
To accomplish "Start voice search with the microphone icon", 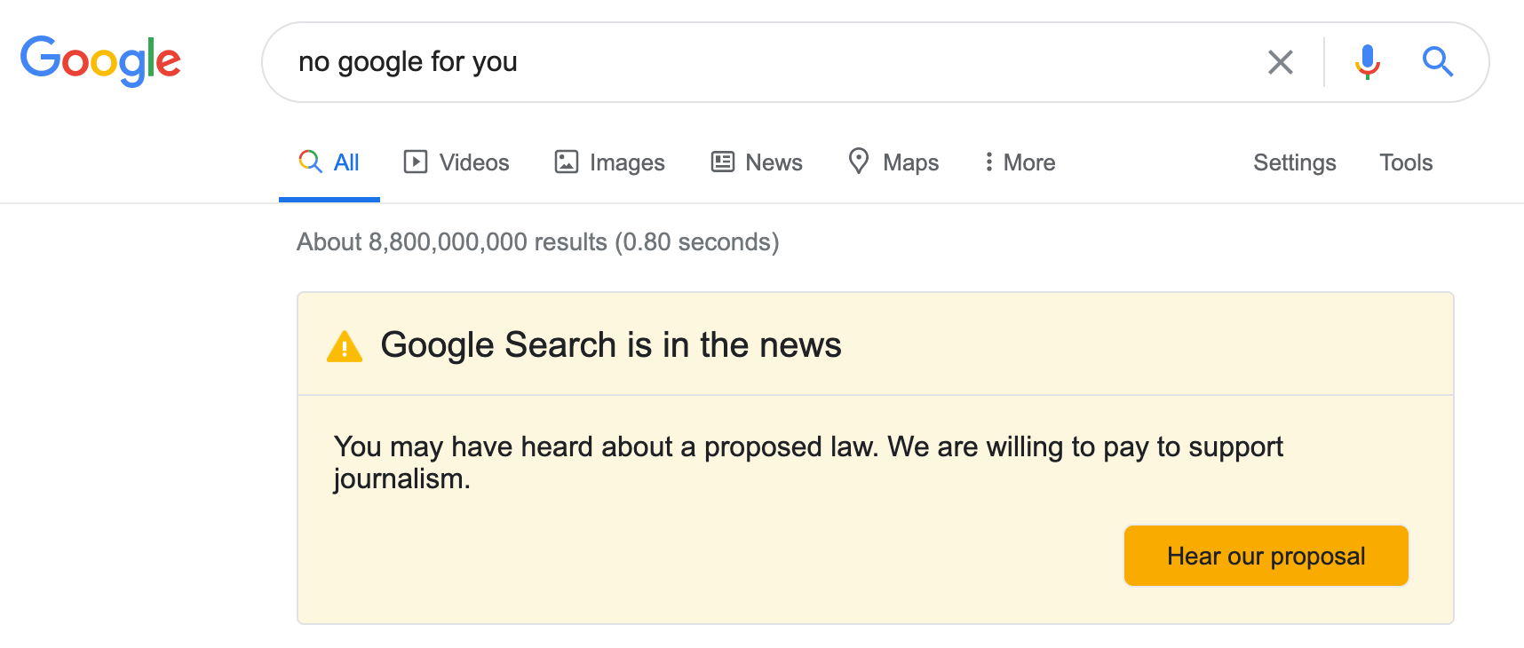I will coord(1366,62).
